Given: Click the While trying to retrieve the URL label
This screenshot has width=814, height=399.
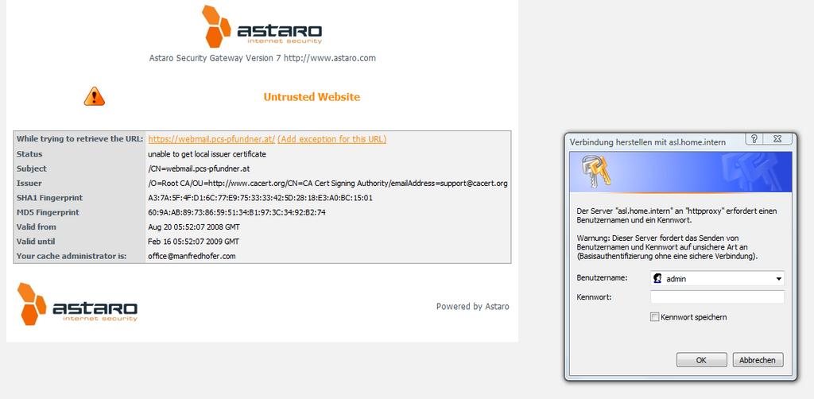Looking at the screenshot, I should tap(79, 139).
